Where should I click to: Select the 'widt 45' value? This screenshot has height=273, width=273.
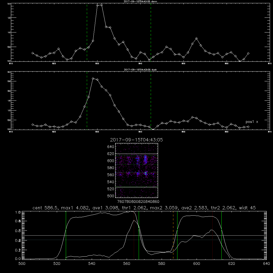pyautogui.click(x=247, y=208)
